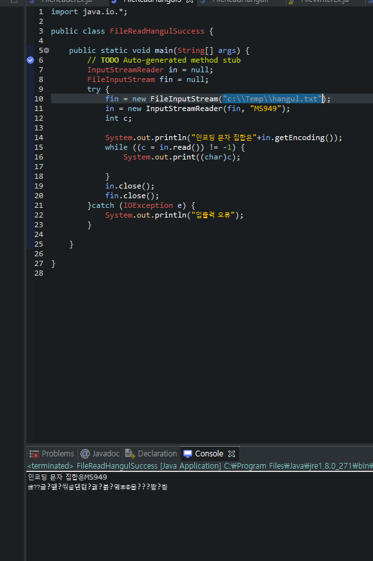This screenshot has width=373, height=561.
Task: Click the Javadoc @ icon
Action: 85,454
